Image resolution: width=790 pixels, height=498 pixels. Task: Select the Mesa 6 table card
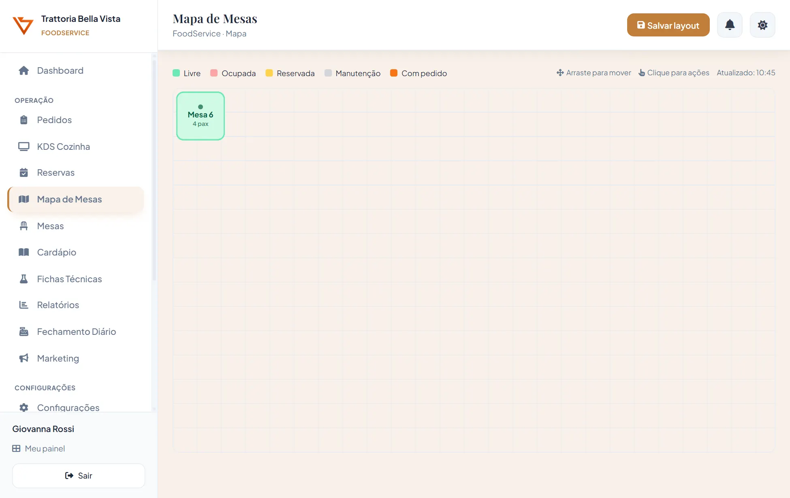pyautogui.click(x=201, y=116)
